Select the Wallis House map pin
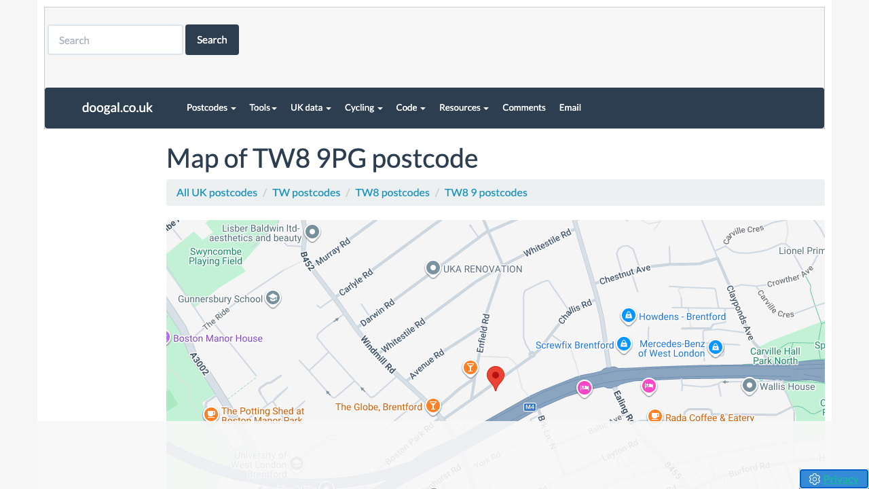 pyautogui.click(x=749, y=386)
